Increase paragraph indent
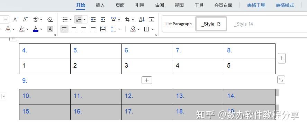The height and width of the screenshot is (128, 307). click(x=103, y=19)
